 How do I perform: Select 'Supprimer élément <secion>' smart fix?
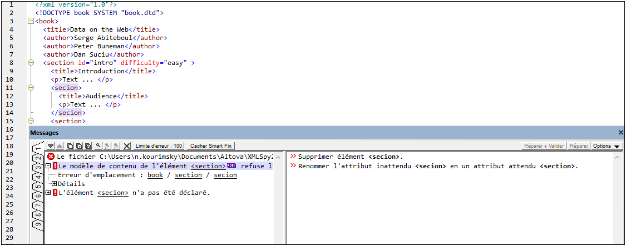point(350,157)
